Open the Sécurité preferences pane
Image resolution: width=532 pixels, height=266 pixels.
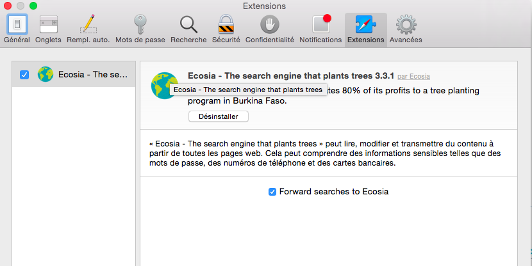(x=226, y=29)
